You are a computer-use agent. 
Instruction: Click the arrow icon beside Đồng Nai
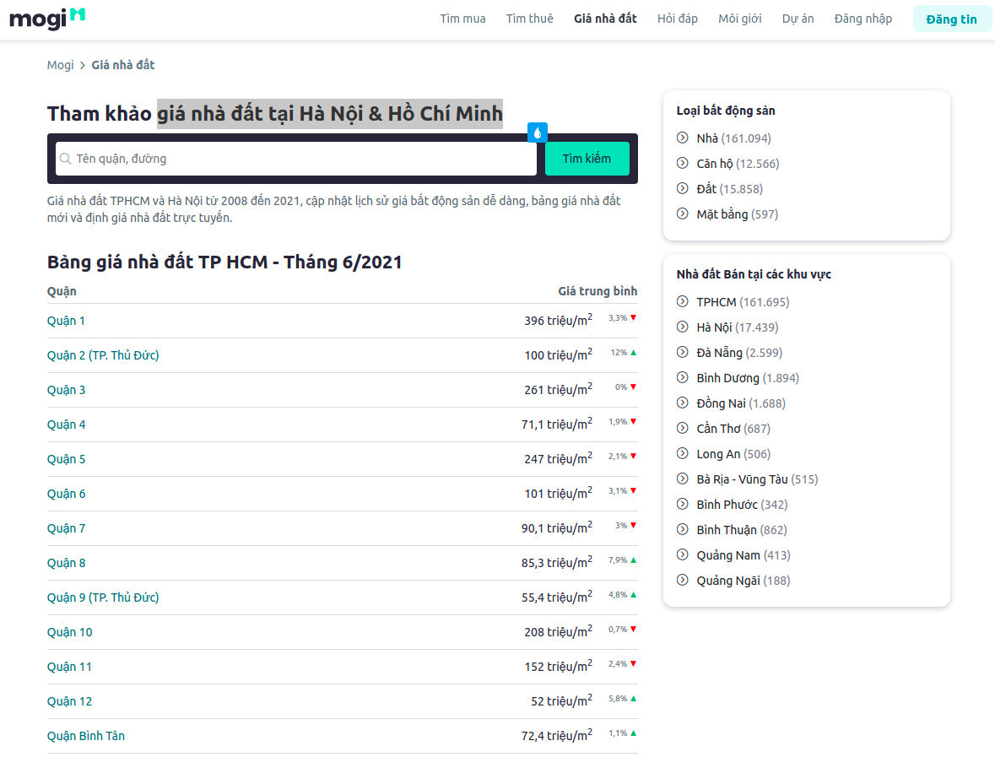click(x=682, y=403)
